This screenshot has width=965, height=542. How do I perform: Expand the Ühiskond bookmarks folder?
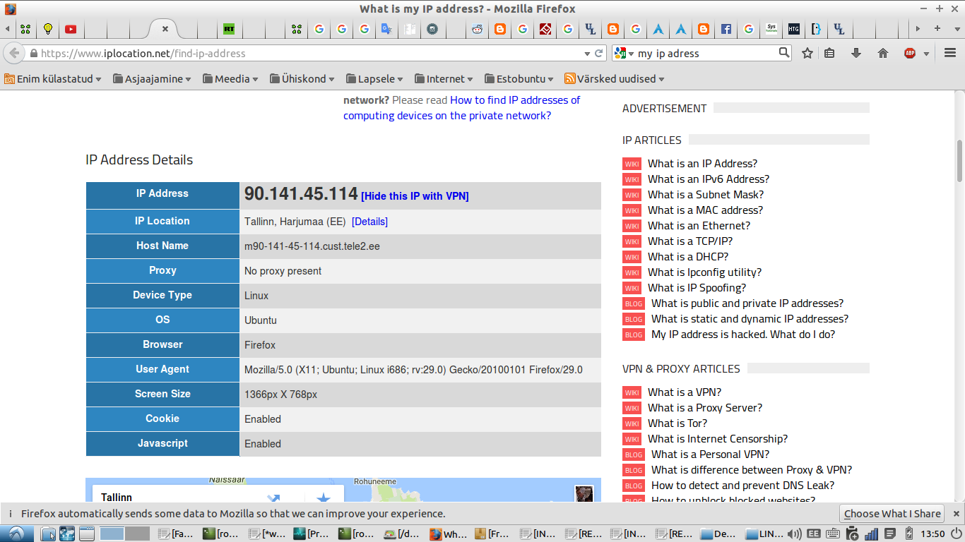[302, 79]
